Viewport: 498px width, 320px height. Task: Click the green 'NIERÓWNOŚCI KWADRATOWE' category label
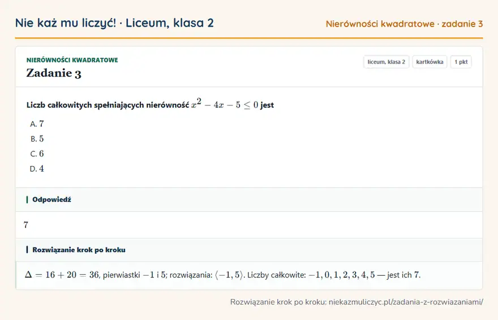[x=72, y=60]
